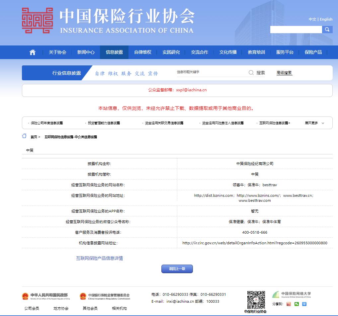Click the keyword search magnifier icon
This screenshot has height=316, width=338.
click(x=251, y=72)
